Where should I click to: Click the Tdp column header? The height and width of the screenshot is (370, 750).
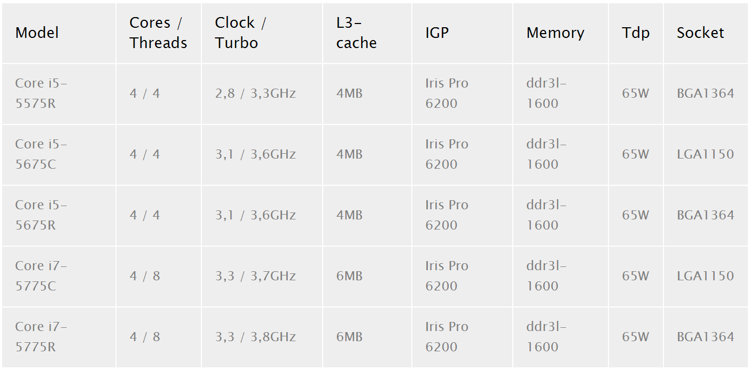[x=636, y=33]
